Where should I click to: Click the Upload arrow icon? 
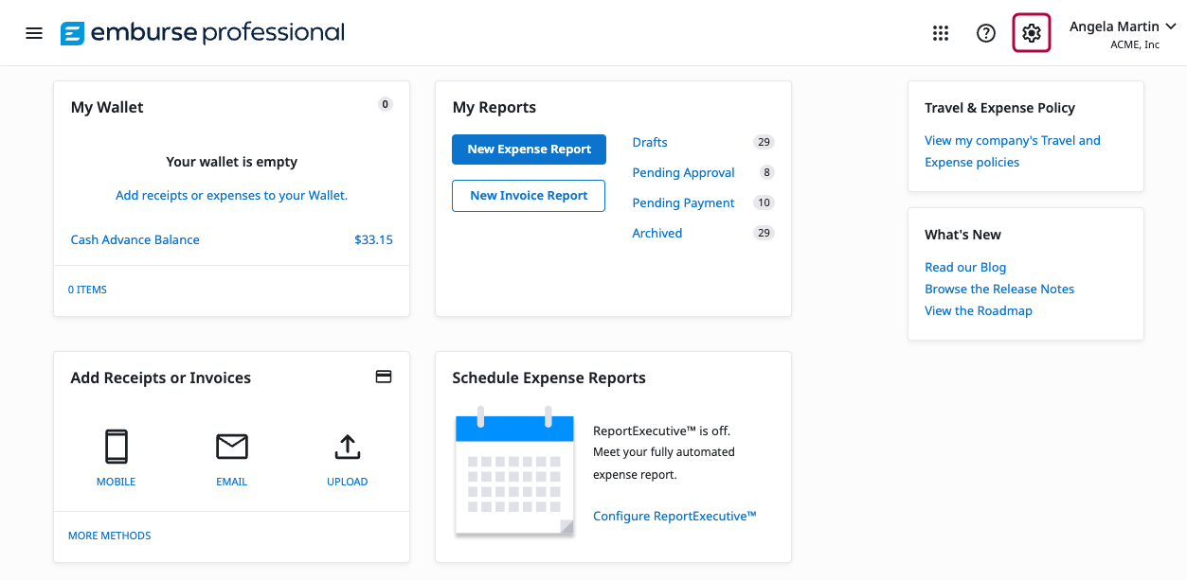(348, 447)
